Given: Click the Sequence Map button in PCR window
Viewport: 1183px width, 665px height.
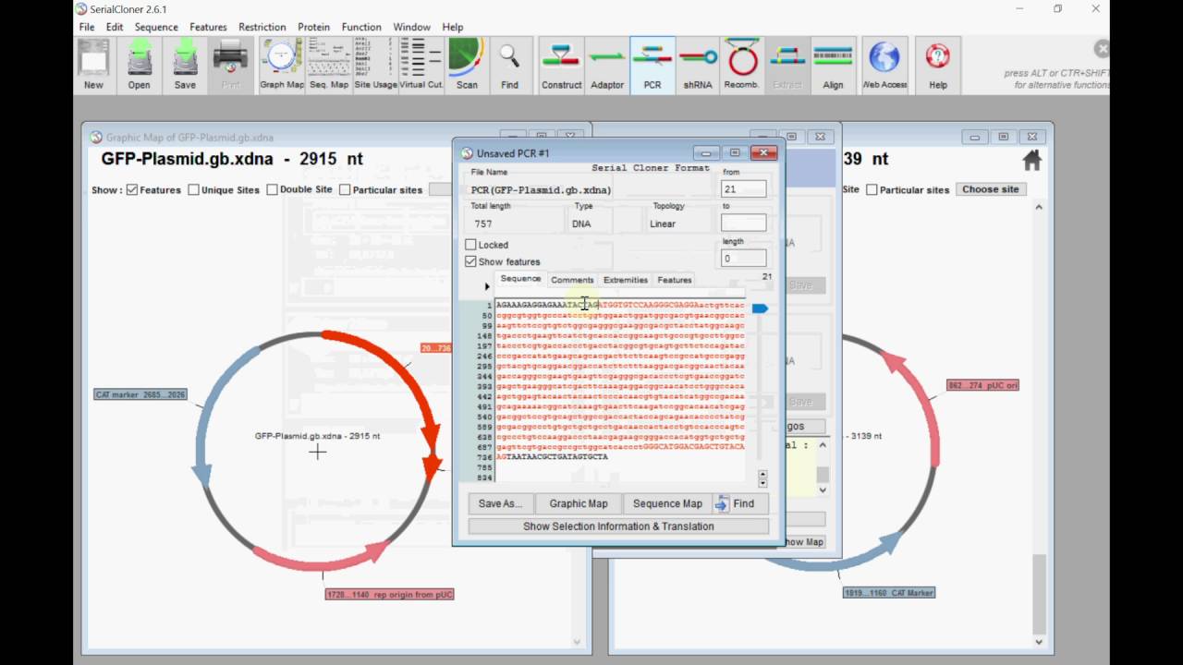Looking at the screenshot, I should coord(667,503).
